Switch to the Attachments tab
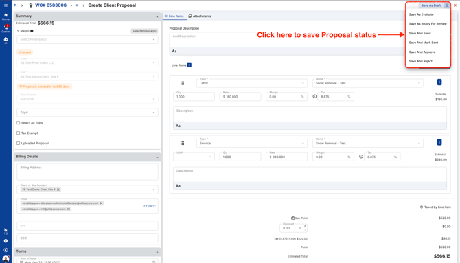The width and height of the screenshot is (460, 263). (x=200, y=16)
